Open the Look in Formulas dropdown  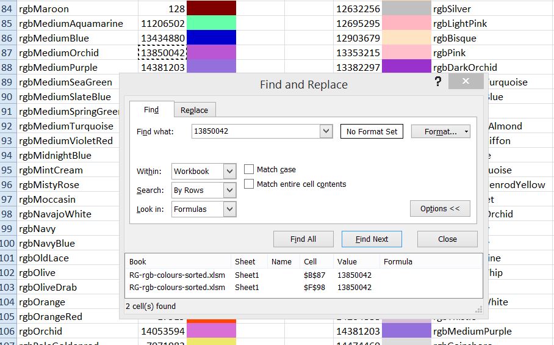[229, 209]
